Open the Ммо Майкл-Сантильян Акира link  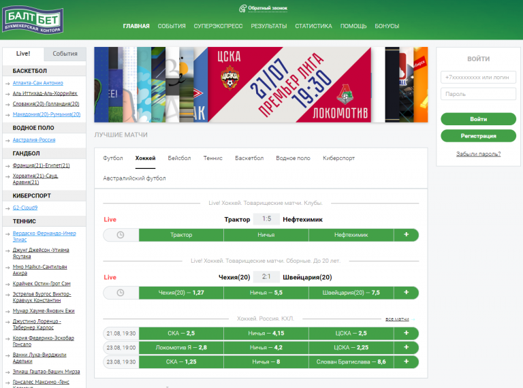pyautogui.click(x=39, y=270)
